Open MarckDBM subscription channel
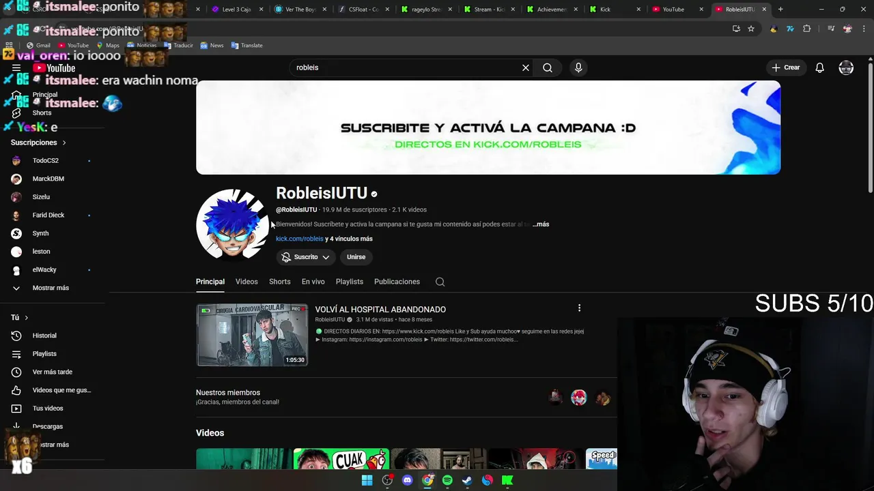 48,179
